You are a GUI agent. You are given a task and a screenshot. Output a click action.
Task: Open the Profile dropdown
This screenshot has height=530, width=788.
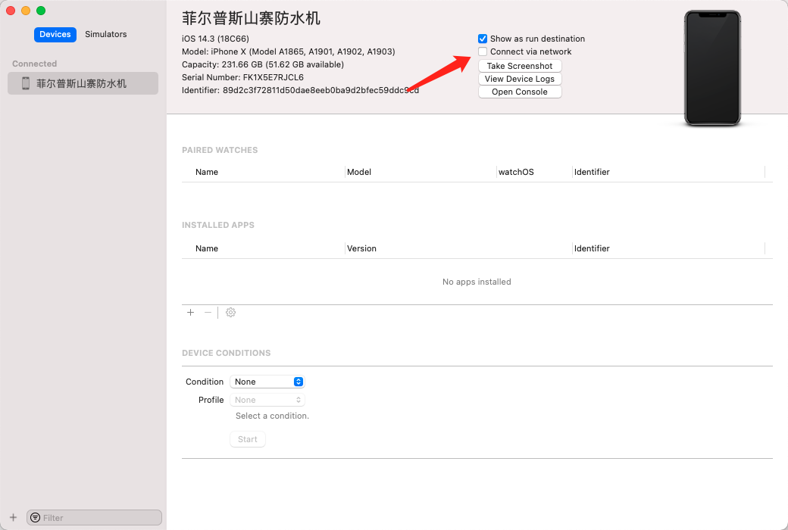point(267,400)
